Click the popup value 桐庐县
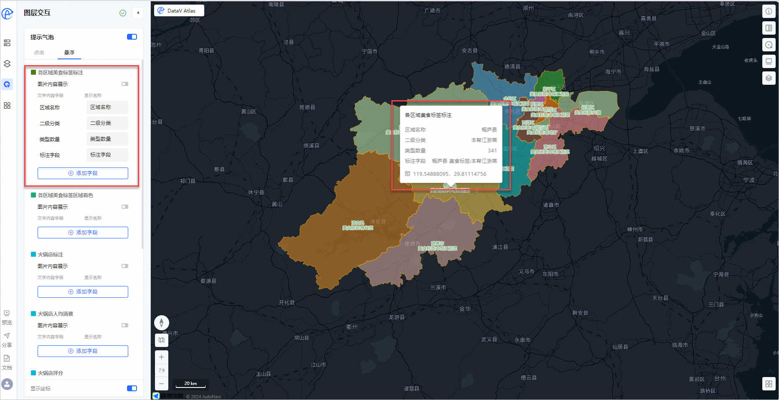 [x=489, y=130]
